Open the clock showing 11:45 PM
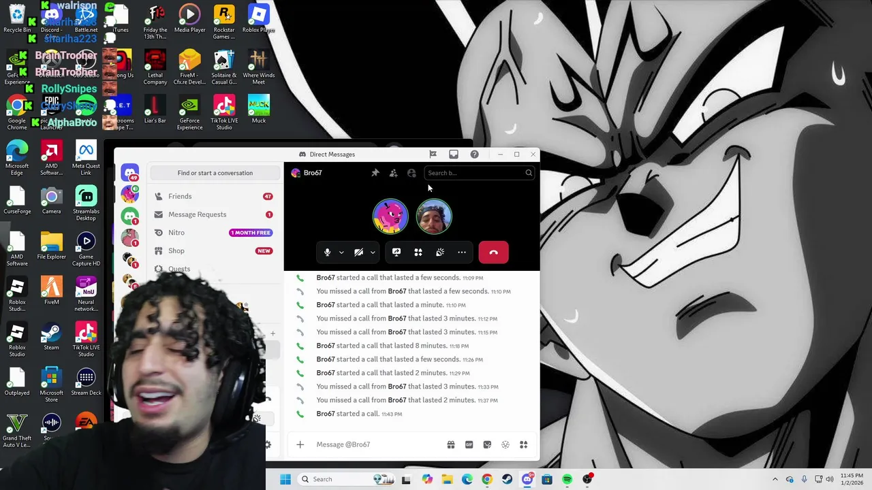The image size is (872, 490). pyautogui.click(x=852, y=479)
